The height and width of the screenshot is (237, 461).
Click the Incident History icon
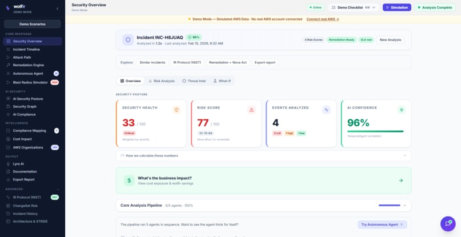coord(8,214)
